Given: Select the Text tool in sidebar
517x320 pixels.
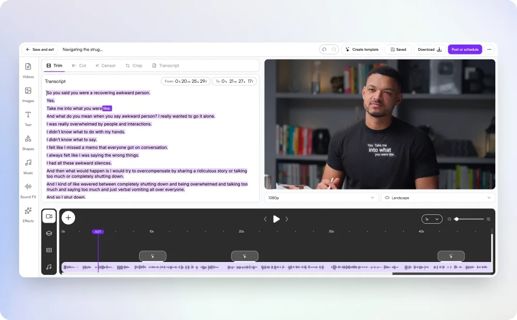Looking at the screenshot, I should click(28, 119).
